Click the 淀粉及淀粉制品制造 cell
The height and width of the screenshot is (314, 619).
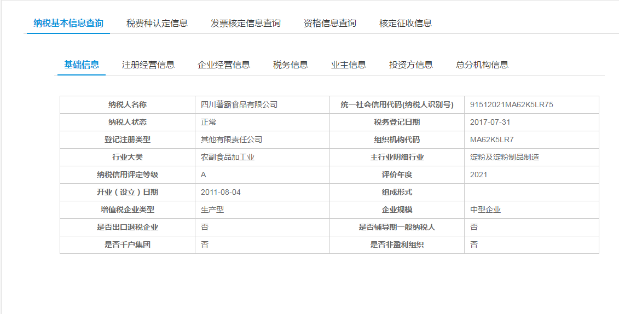pos(505,157)
